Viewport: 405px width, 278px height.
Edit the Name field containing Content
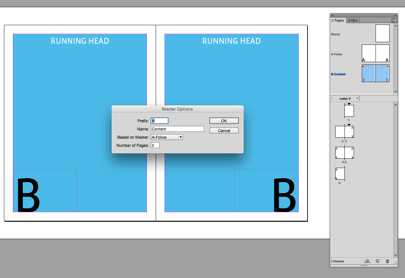click(x=177, y=129)
